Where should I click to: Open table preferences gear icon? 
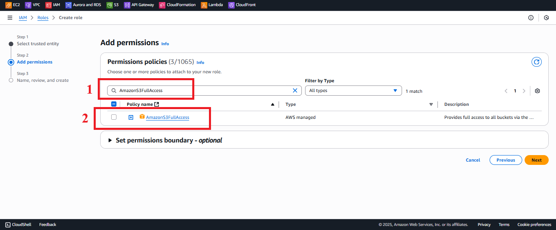point(537,91)
